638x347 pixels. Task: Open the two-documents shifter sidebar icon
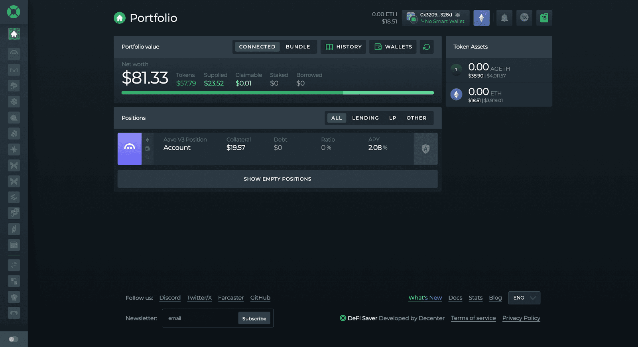click(14, 281)
